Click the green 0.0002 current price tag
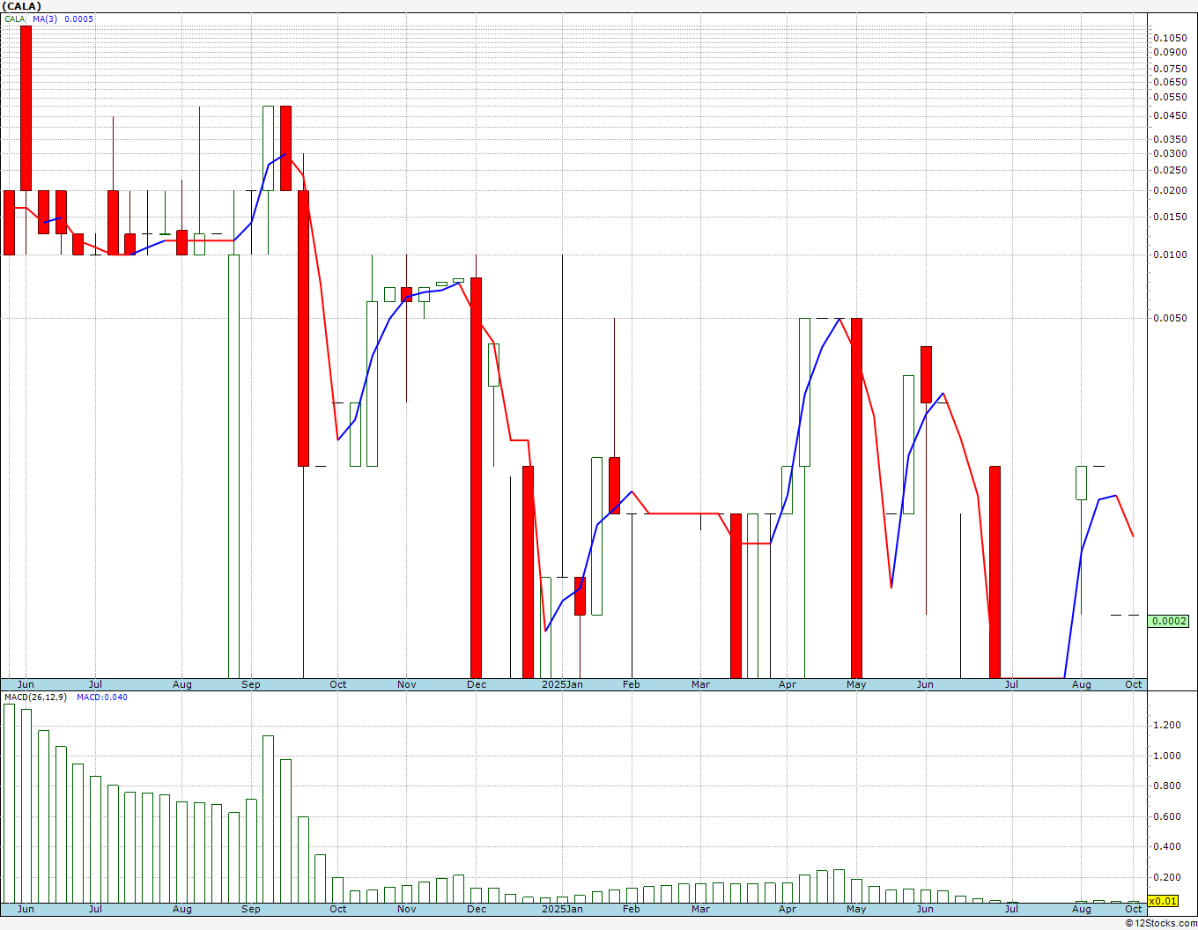Image resolution: width=1198 pixels, height=930 pixels. point(1169,621)
